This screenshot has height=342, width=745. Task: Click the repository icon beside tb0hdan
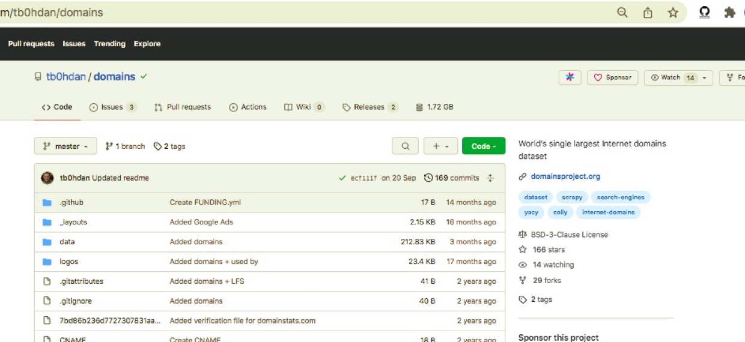click(38, 77)
